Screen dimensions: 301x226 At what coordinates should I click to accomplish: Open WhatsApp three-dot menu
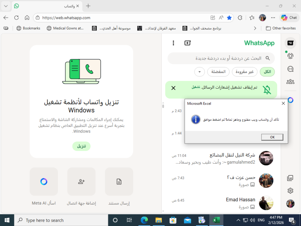(173, 43)
